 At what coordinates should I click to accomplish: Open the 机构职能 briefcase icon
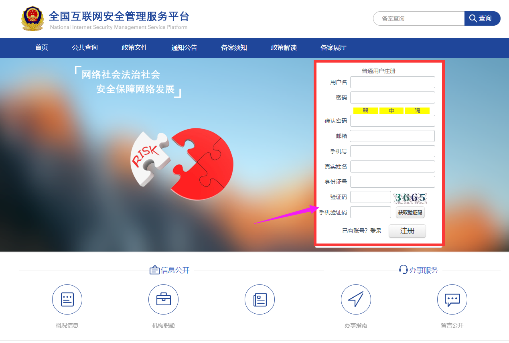(x=163, y=300)
